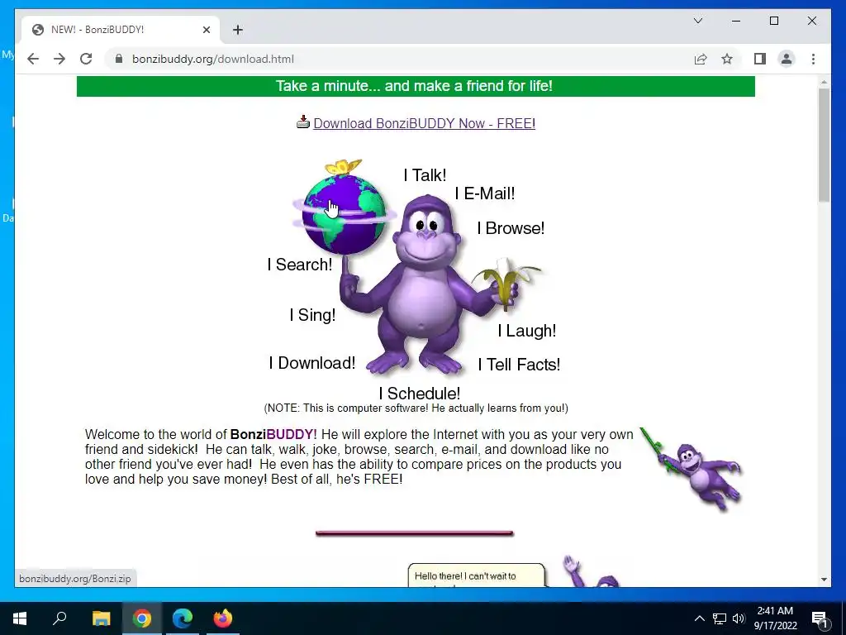Click the 'I Browse!' text
846x635 pixels.
tap(511, 228)
